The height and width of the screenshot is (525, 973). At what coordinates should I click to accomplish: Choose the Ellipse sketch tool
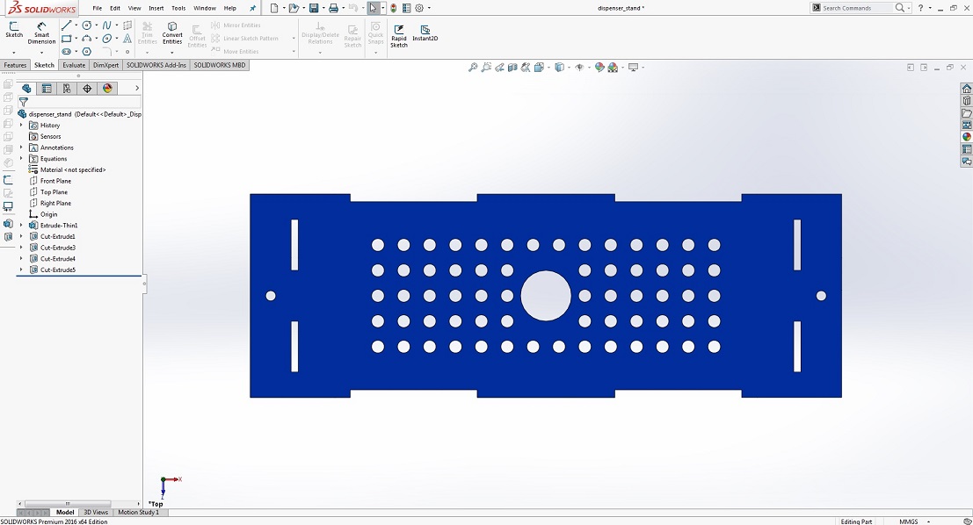106,39
